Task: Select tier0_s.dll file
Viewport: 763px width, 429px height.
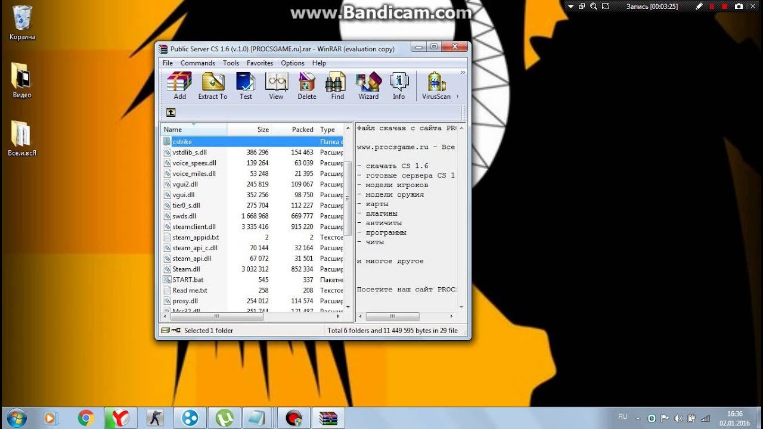Action: 252,206
